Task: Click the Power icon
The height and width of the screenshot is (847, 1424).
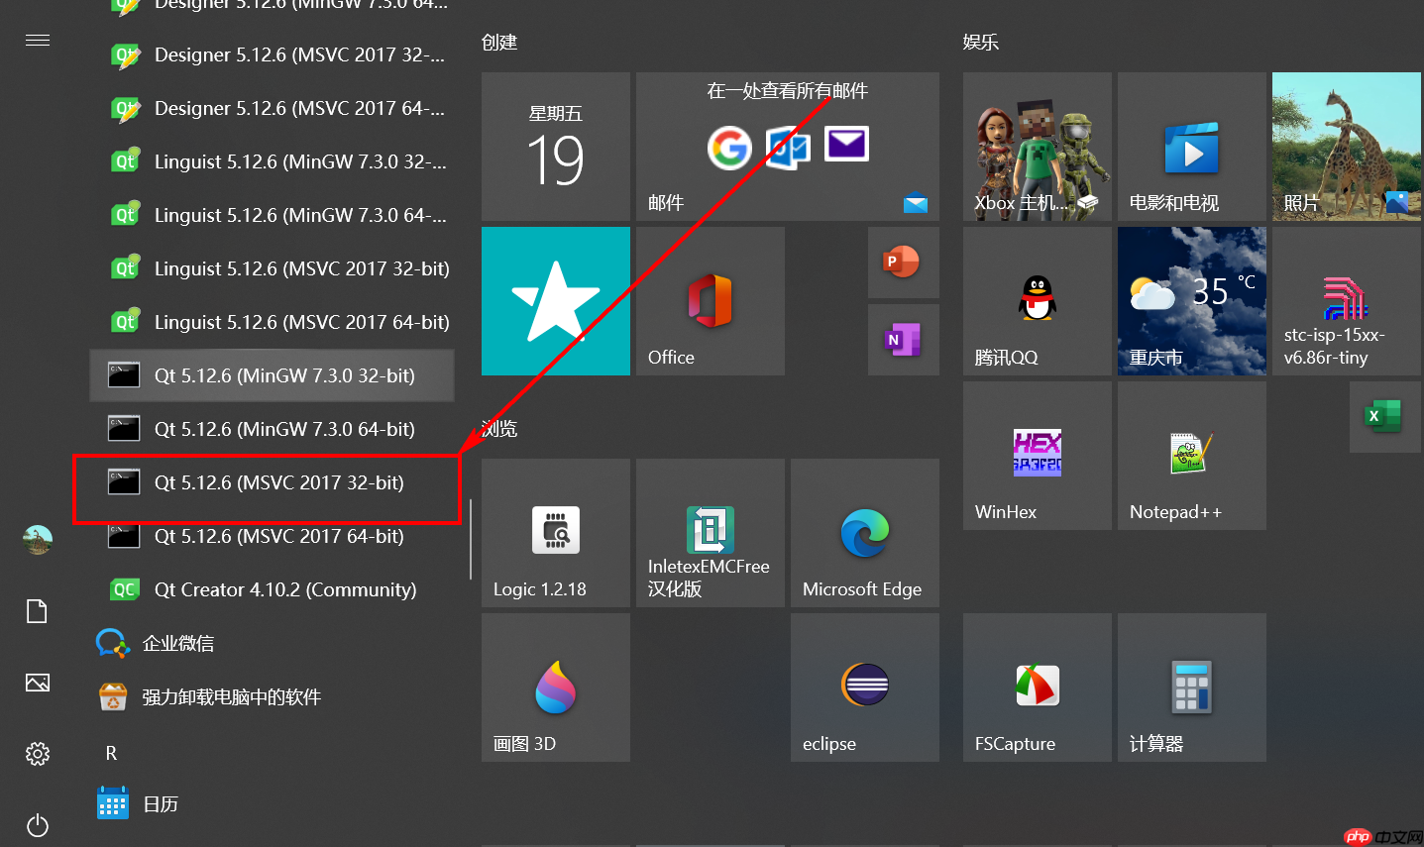Action: pyautogui.click(x=38, y=825)
